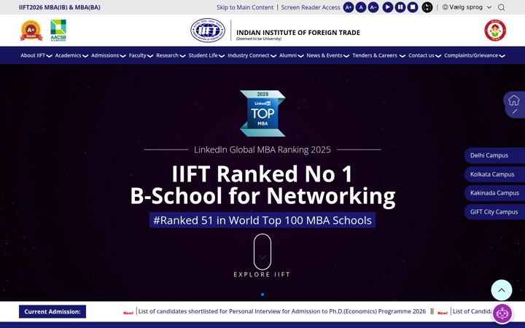Image resolution: width=525 pixels, height=328 pixels.
Task: Pause the screen reader audio
Action: [400, 7]
